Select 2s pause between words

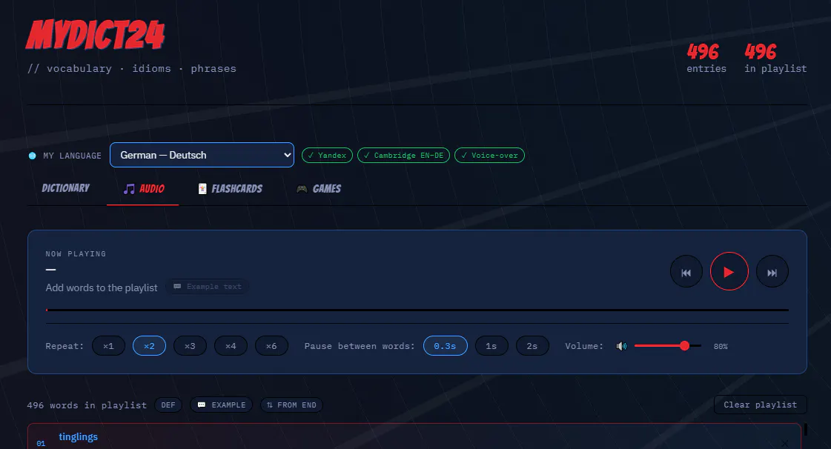point(532,346)
